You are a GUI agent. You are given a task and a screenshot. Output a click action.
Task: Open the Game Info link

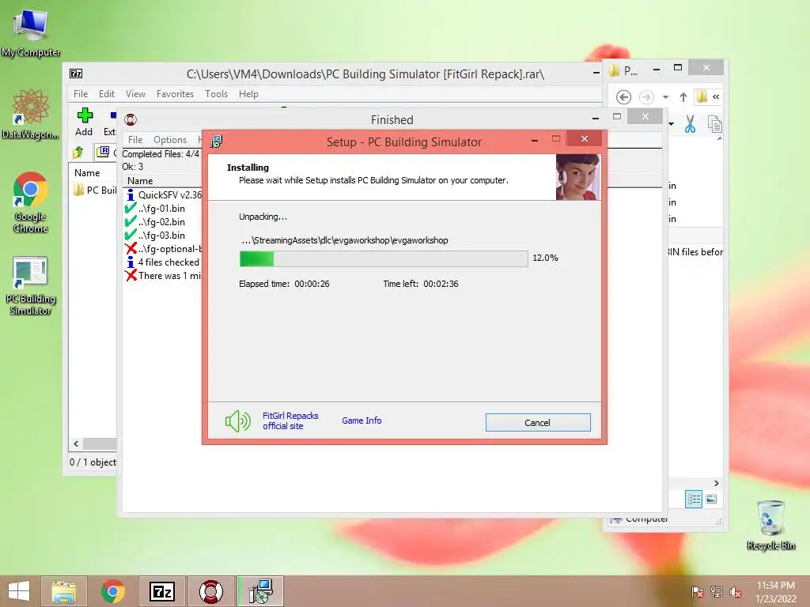click(361, 420)
